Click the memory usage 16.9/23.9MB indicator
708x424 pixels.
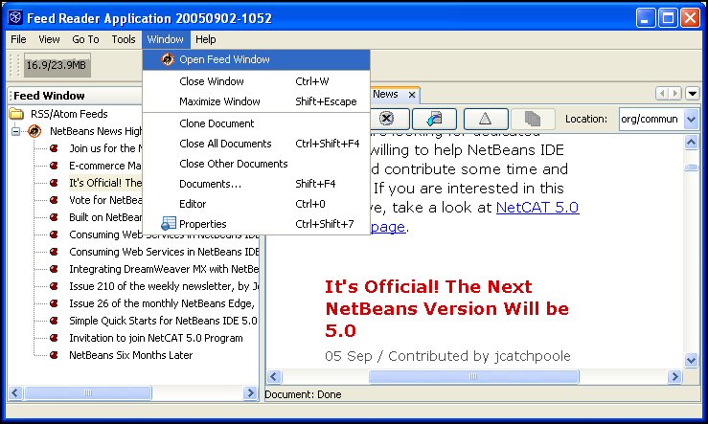coord(57,65)
